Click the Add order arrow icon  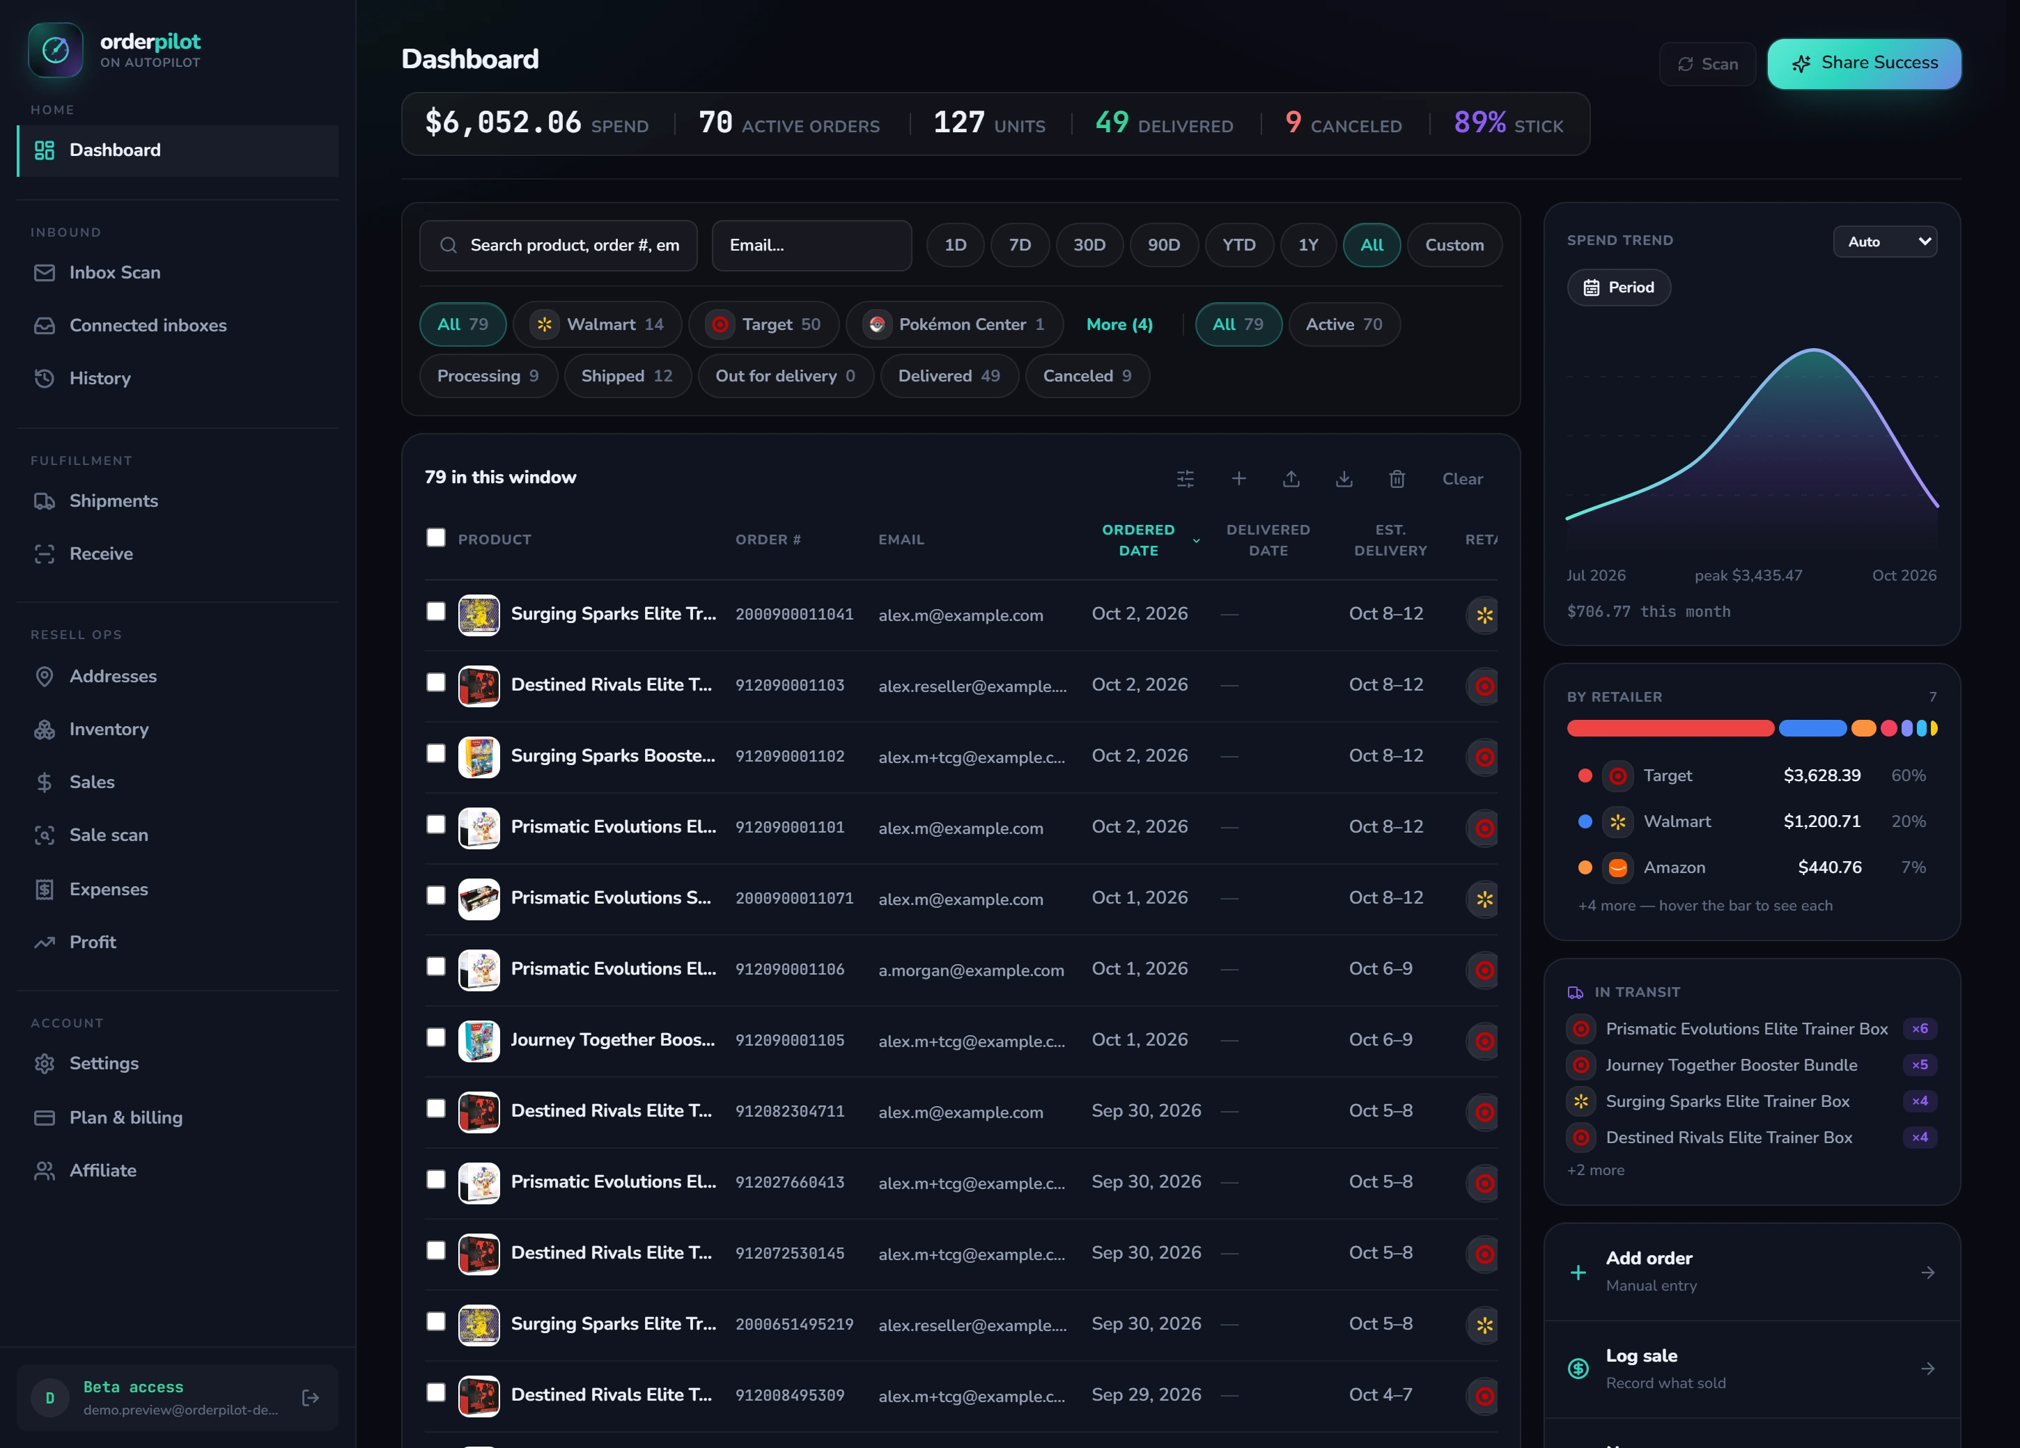(x=1927, y=1273)
